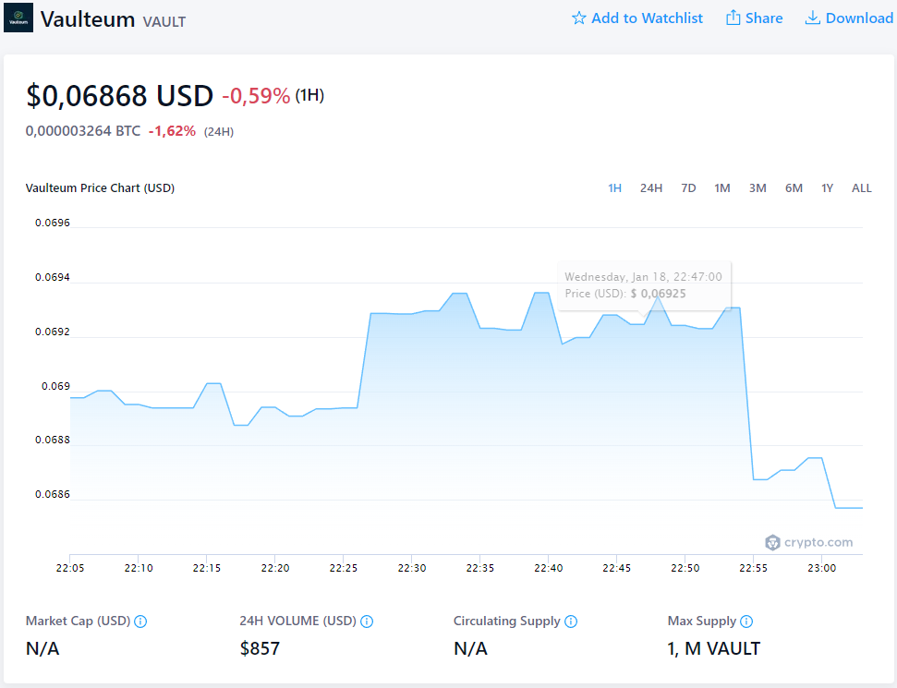Click the 22:35 time axis label
The image size is (897, 688).
point(480,568)
